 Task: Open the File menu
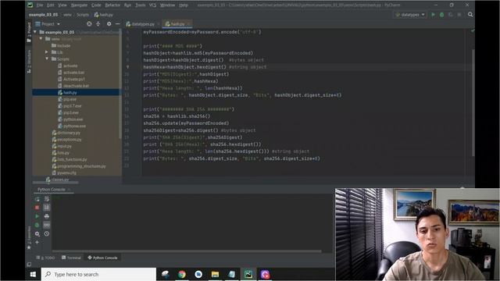(x=40, y=5)
